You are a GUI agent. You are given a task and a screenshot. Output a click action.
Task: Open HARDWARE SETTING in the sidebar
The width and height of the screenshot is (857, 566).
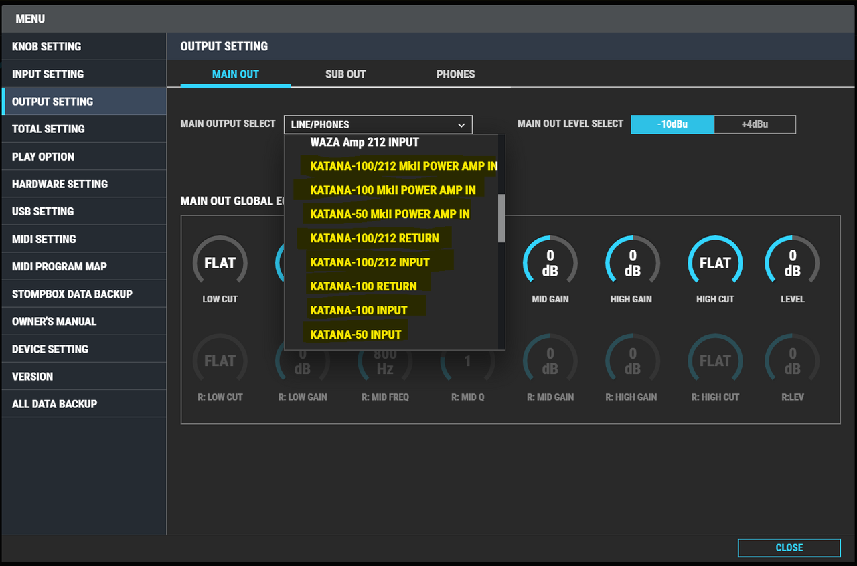[84, 183]
